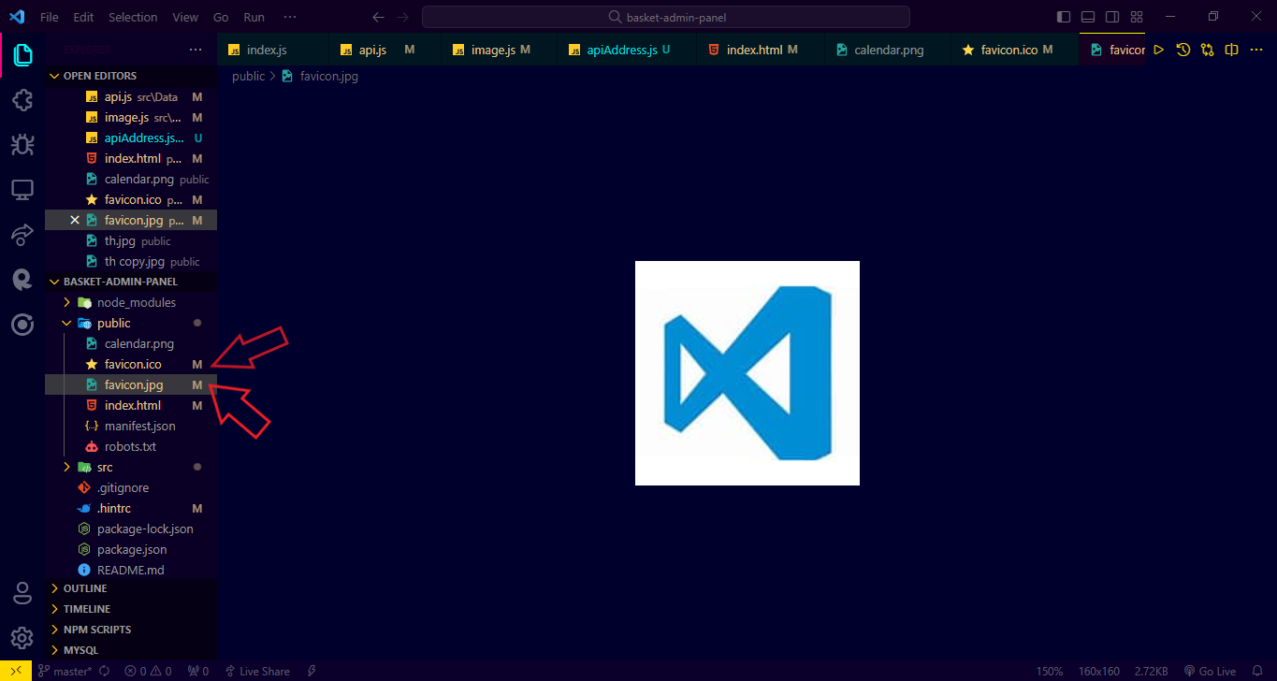Open the Accounts icon in activity bar
The width and height of the screenshot is (1277, 681).
point(22,594)
